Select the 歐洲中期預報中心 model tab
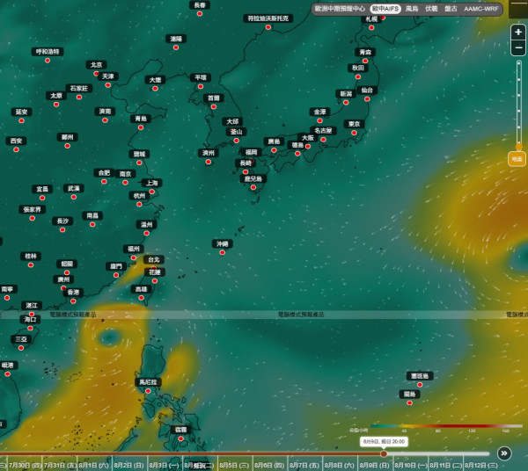This screenshot has width=528, height=471. [340, 9]
